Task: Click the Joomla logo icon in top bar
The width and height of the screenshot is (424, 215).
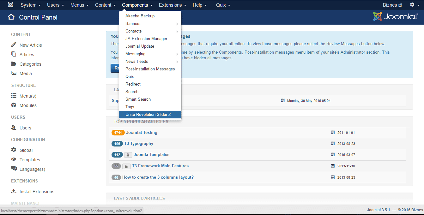Action: (10, 5)
